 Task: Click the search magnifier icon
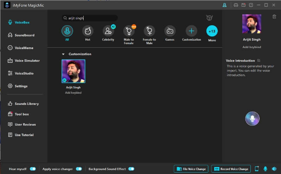(65, 18)
